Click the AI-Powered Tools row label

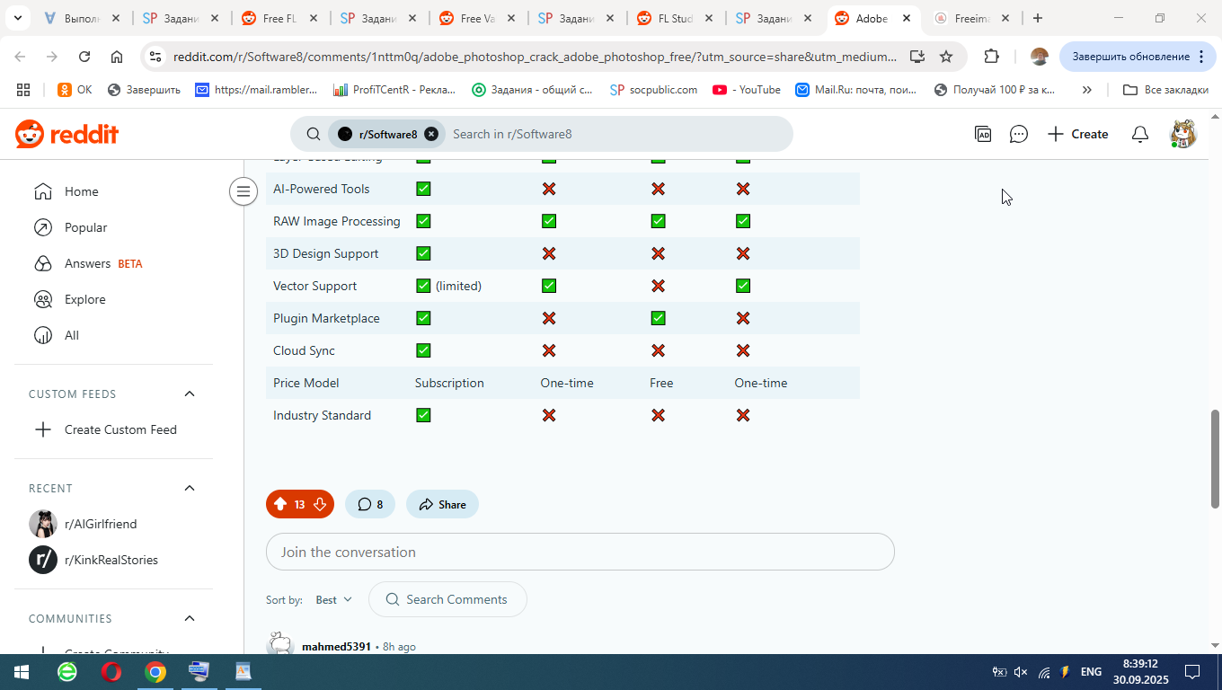321,189
